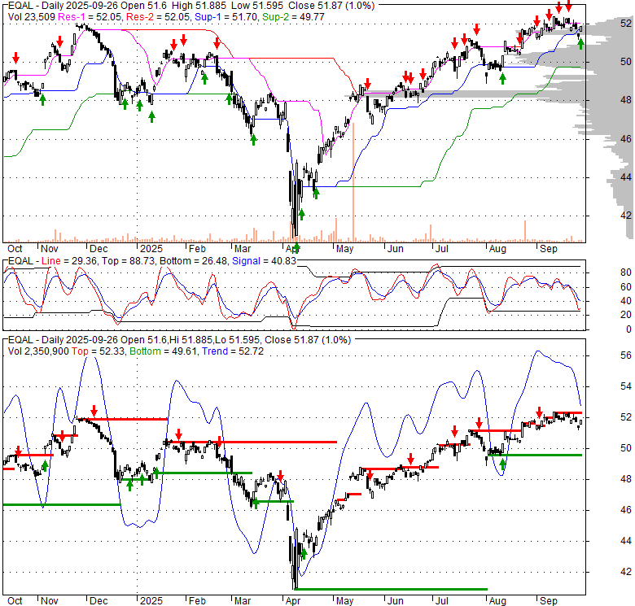The height and width of the screenshot is (606, 635).
Task: Click the '48' price label on top chart axis
Action: pos(626,100)
